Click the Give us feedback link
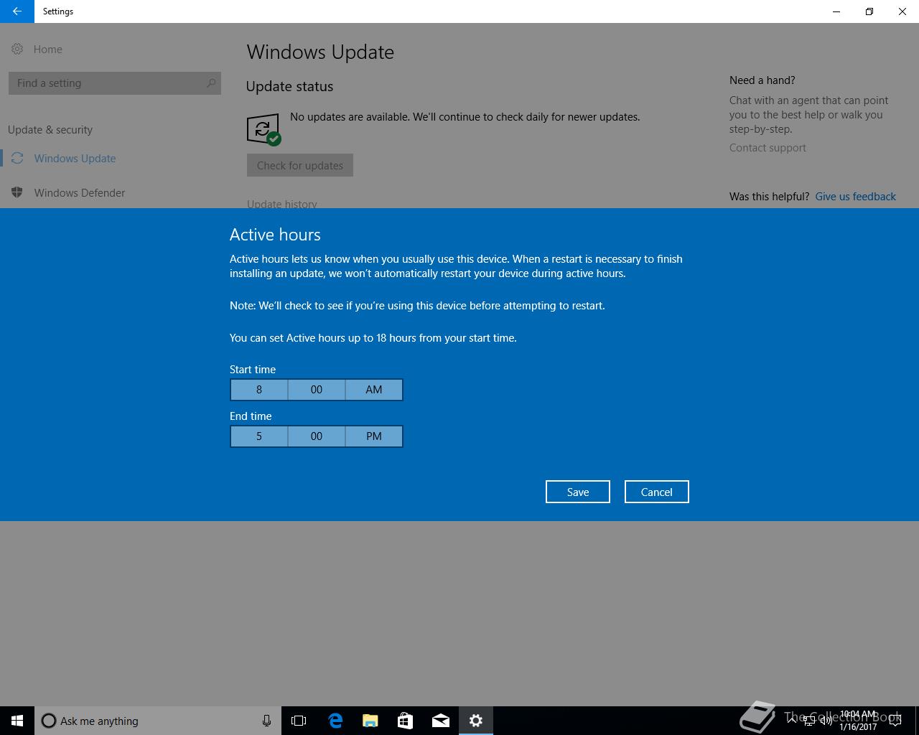 tap(855, 197)
